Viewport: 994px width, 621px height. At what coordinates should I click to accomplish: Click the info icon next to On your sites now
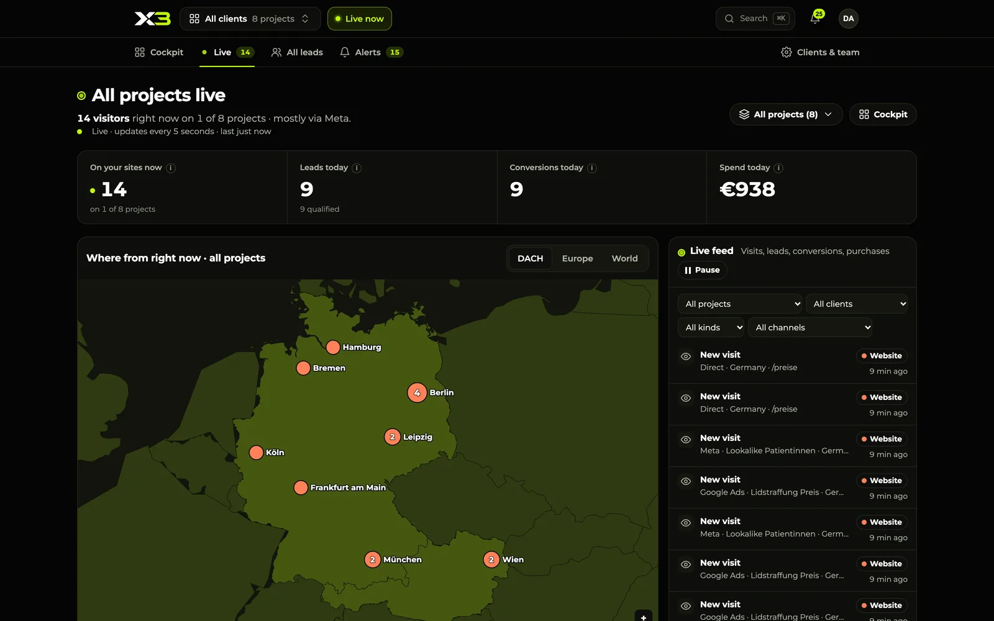(171, 168)
